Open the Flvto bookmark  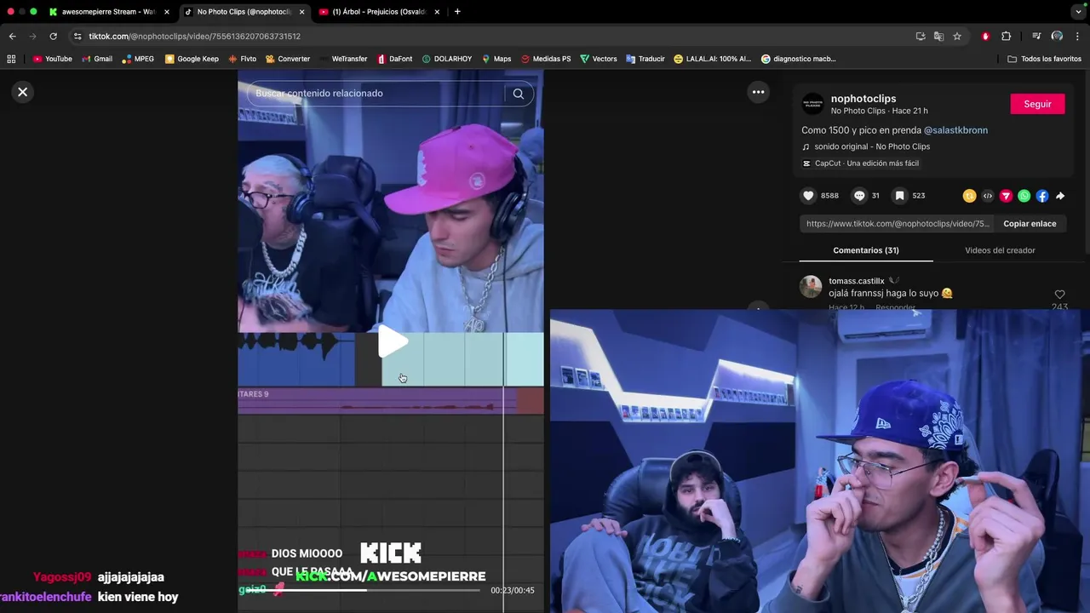point(242,59)
